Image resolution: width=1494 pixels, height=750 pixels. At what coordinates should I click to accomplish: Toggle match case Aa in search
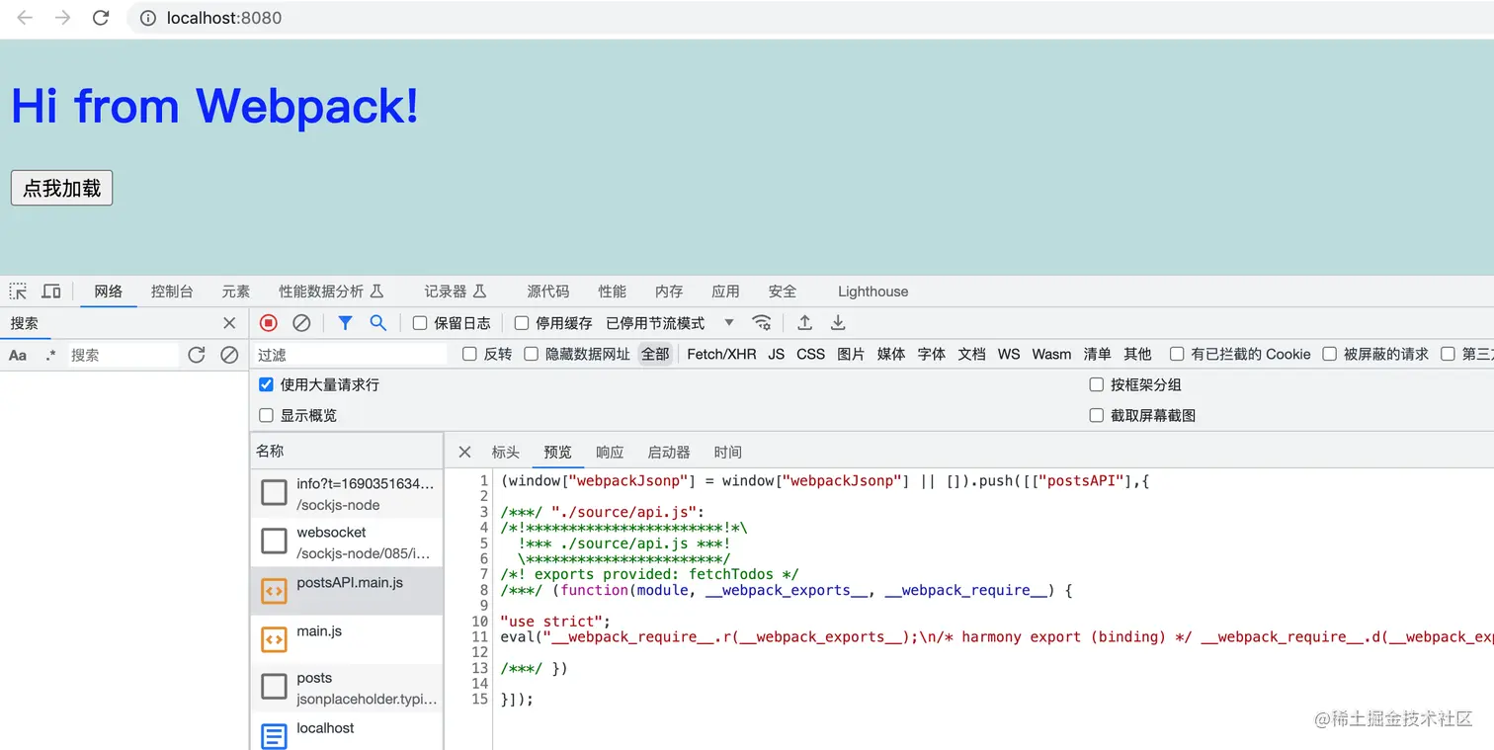18,355
